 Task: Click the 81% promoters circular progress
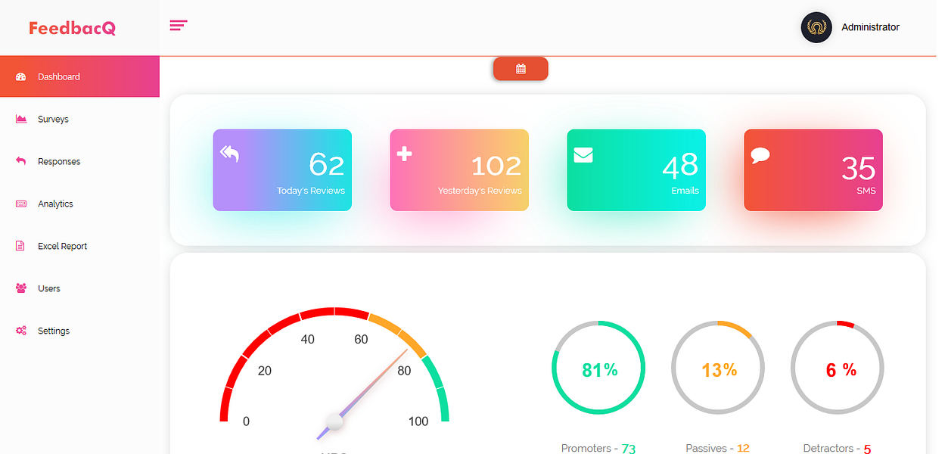599,368
